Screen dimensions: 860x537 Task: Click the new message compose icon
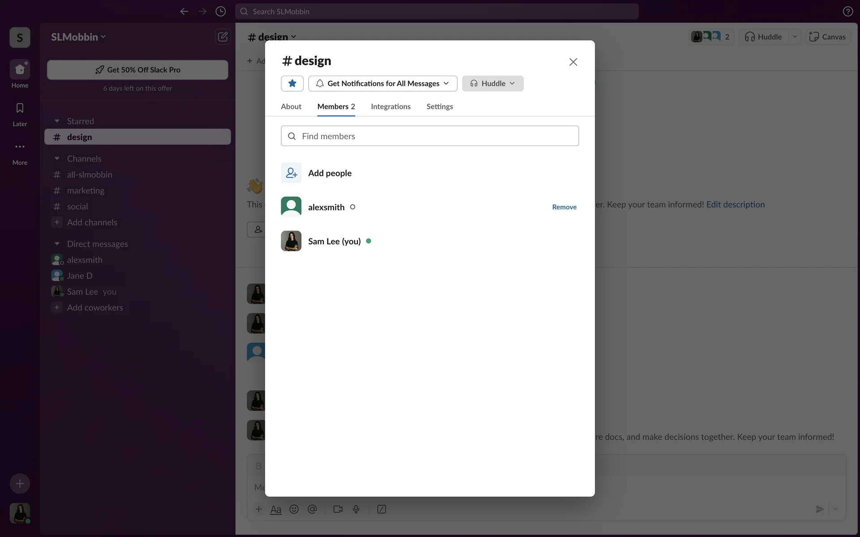[x=223, y=37]
